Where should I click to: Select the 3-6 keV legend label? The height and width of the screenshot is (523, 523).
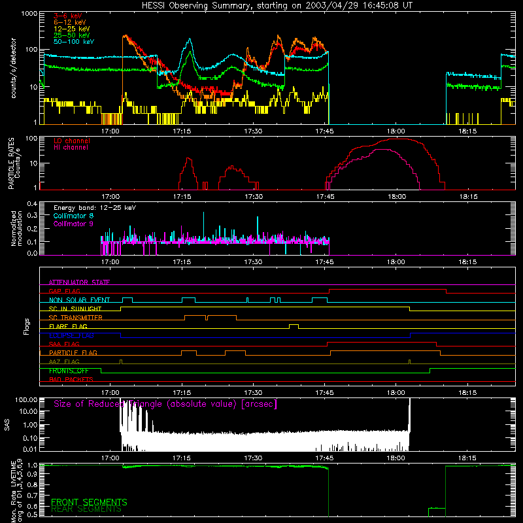click(68, 16)
